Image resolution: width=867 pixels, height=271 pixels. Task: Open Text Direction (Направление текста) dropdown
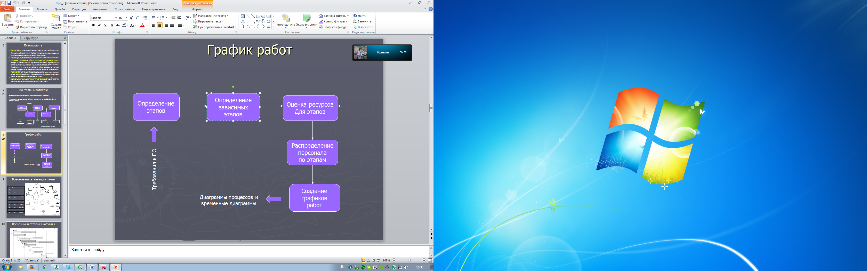(211, 16)
